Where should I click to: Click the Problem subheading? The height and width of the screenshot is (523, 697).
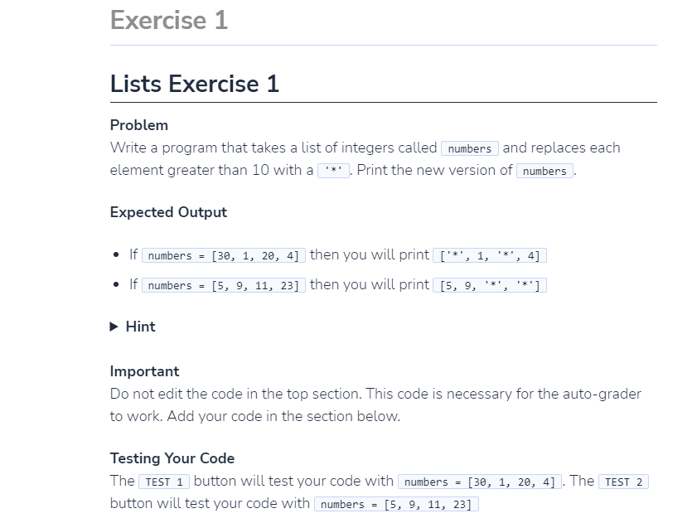[138, 125]
